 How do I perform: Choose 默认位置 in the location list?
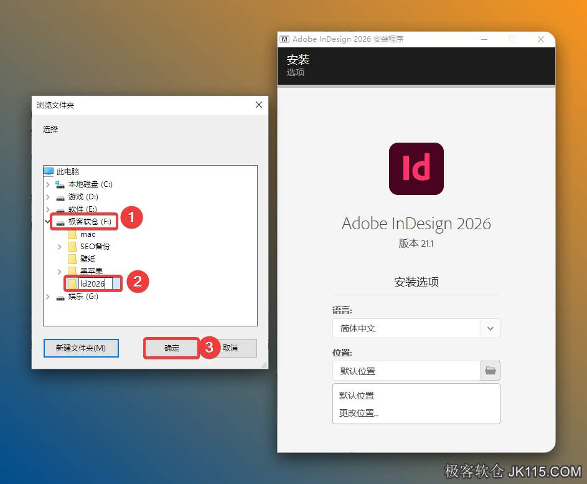(357, 395)
